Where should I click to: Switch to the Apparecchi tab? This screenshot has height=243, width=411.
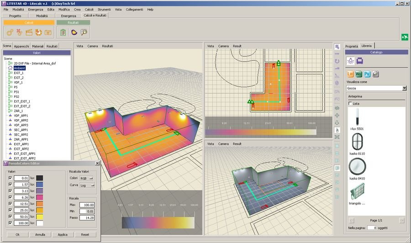21,46
